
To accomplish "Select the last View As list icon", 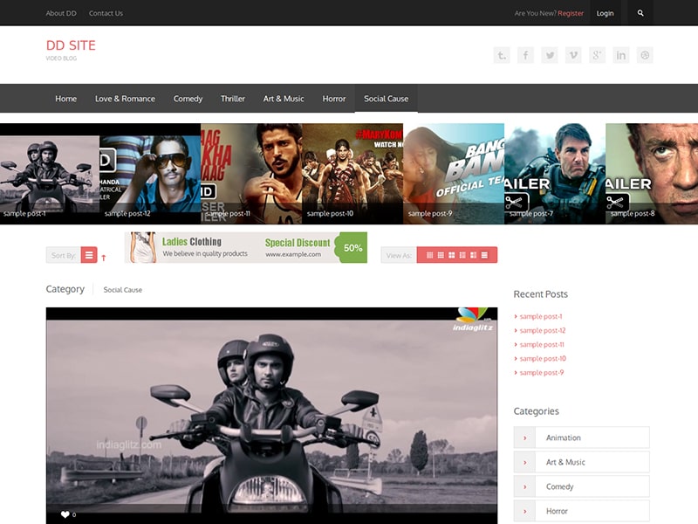I will pos(484,255).
